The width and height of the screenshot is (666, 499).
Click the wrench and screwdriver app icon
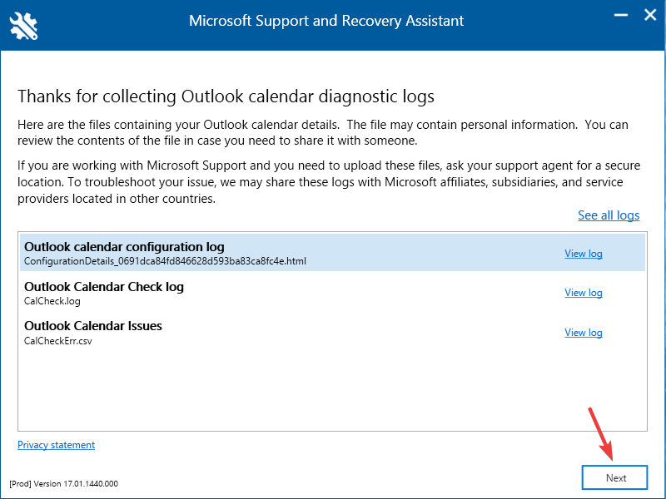(x=24, y=26)
